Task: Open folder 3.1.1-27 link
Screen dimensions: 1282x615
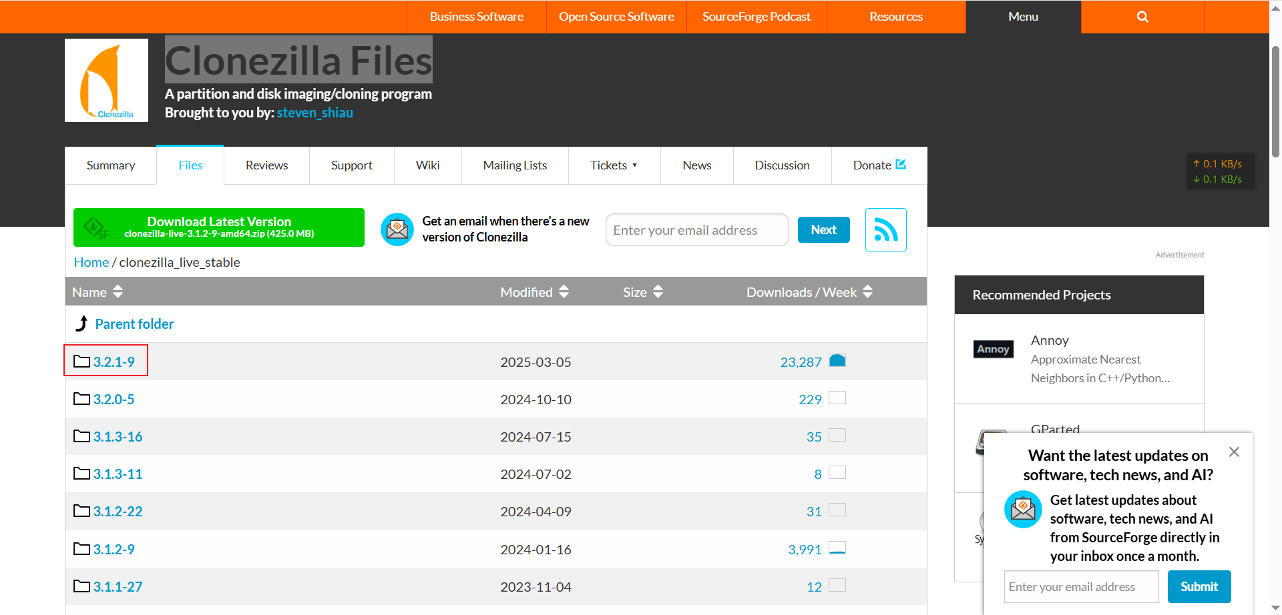Action: pos(118,586)
